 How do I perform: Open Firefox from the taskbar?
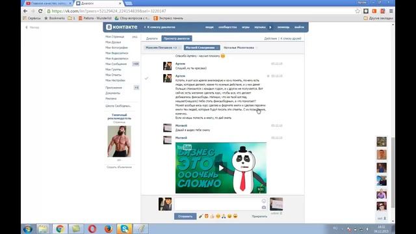(109, 229)
